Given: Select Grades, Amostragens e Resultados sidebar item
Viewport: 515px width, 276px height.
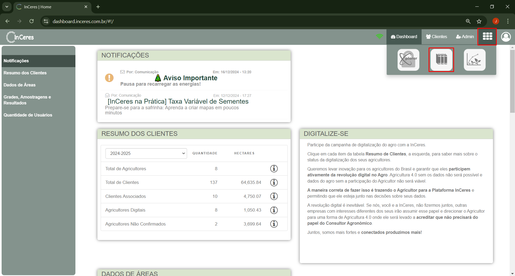Looking at the screenshot, I should tap(38, 100).
